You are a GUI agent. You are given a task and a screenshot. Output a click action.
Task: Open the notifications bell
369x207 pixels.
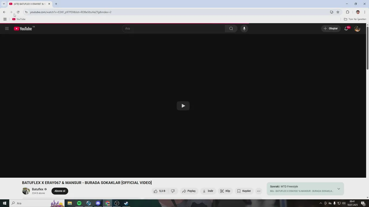(347, 28)
